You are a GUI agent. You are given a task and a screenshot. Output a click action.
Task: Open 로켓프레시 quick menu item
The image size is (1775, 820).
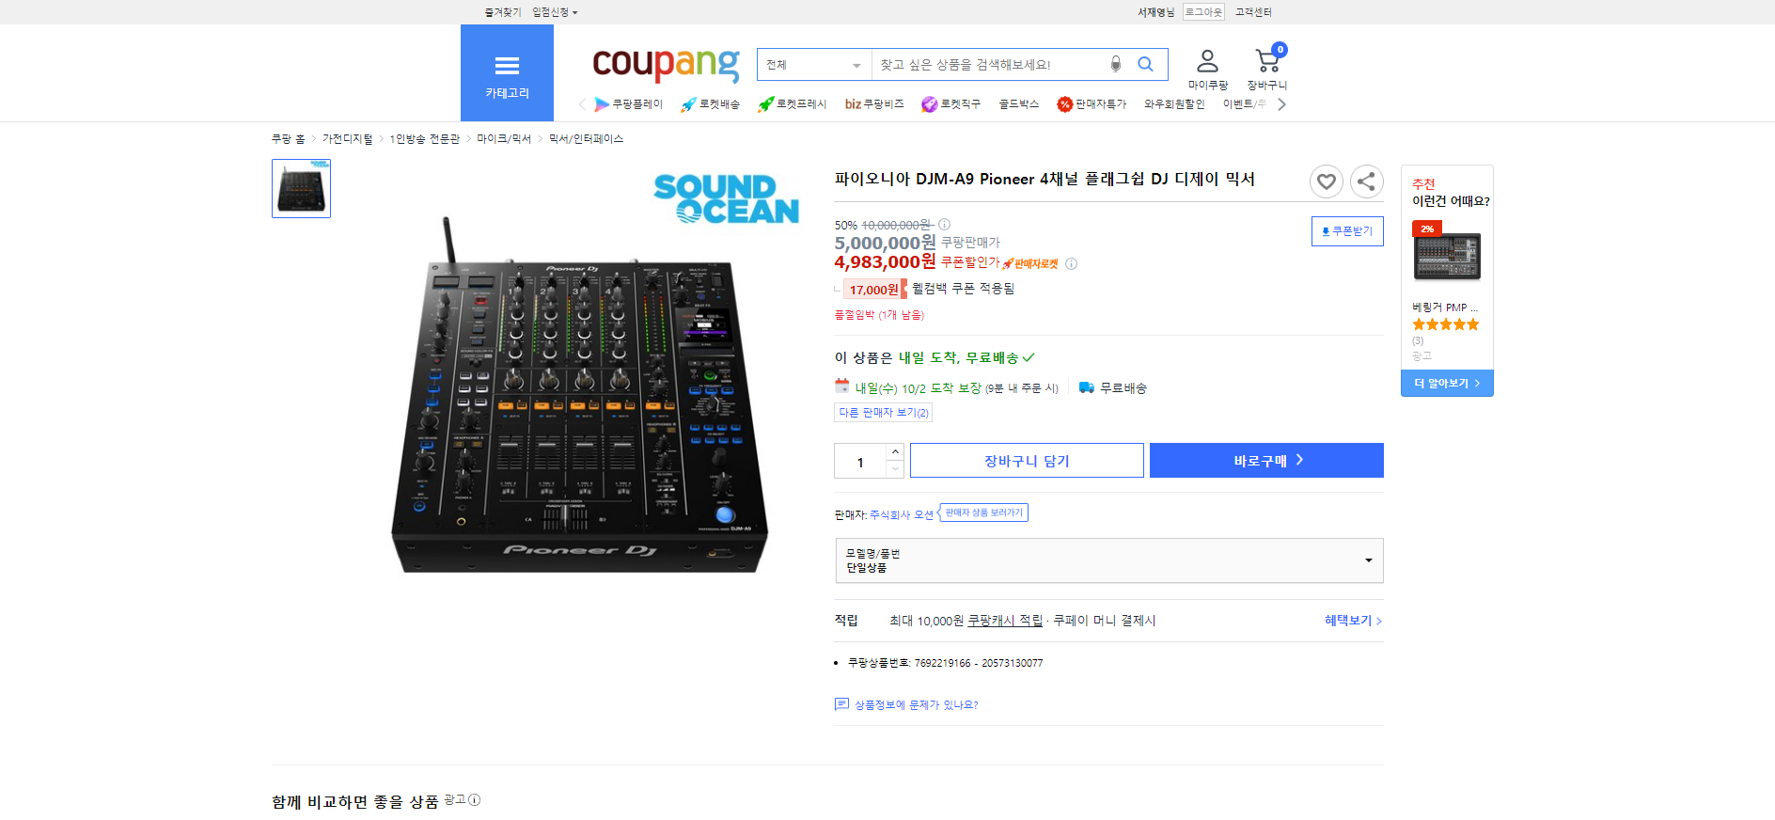click(793, 104)
